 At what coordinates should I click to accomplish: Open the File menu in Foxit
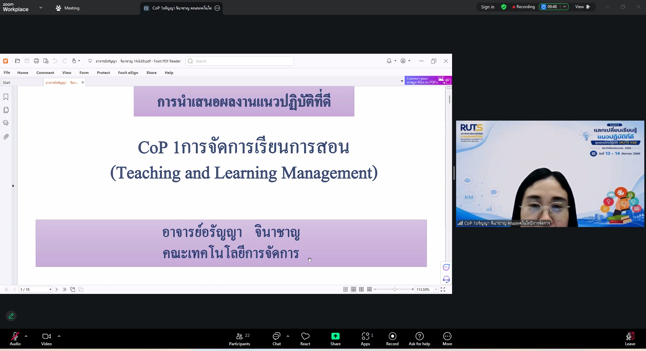click(x=7, y=73)
